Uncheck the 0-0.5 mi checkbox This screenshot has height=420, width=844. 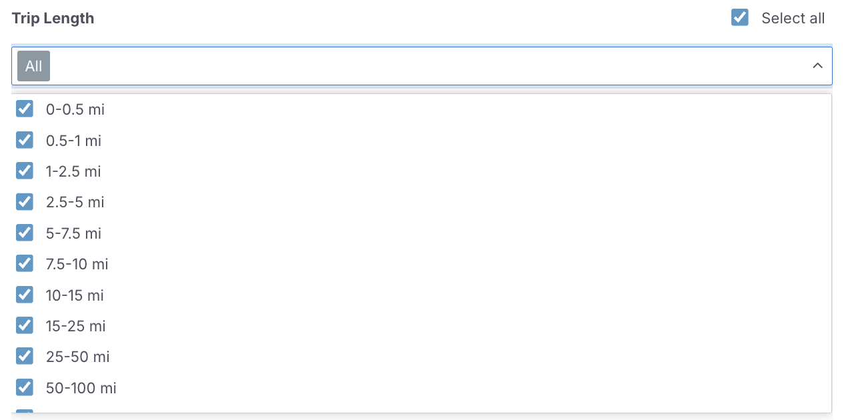(x=25, y=109)
